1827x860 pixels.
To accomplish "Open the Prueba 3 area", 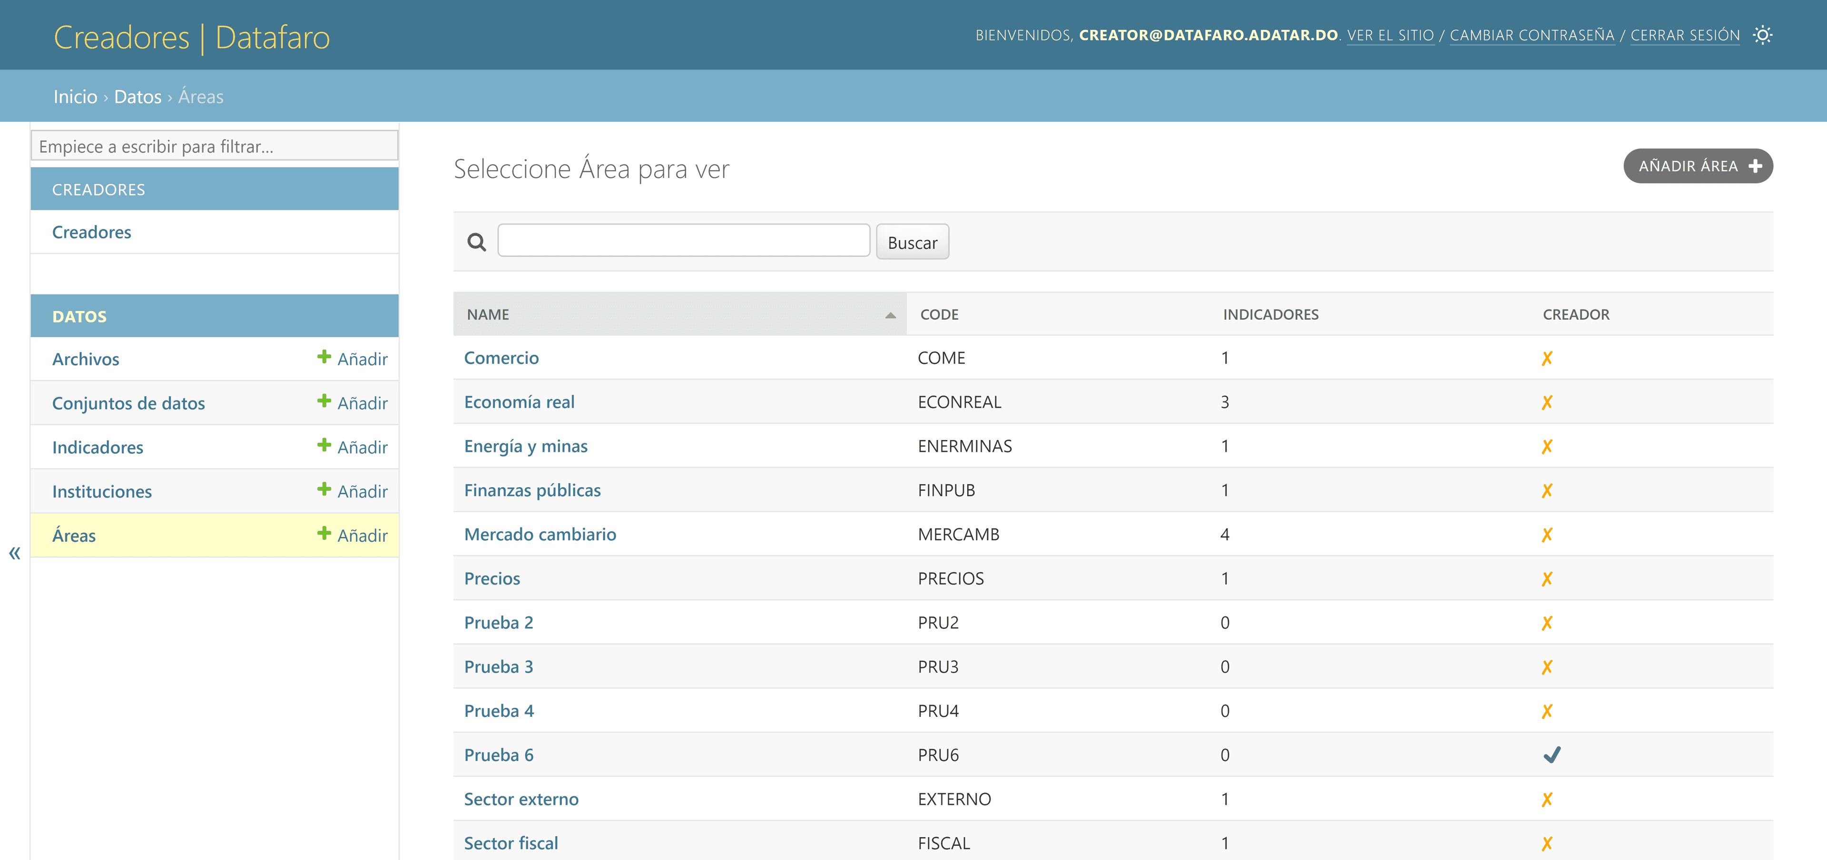I will tap(498, 666).
